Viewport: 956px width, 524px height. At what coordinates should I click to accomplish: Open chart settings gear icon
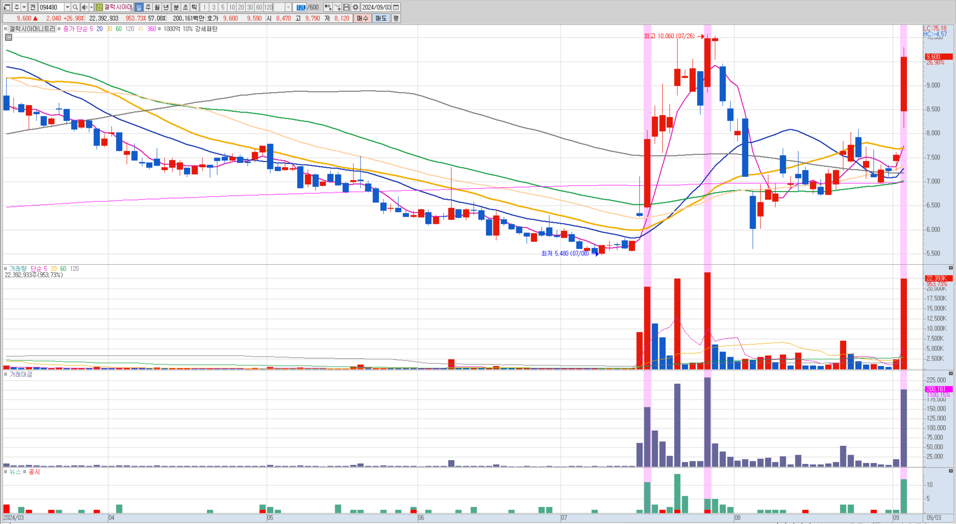[356, 7]
